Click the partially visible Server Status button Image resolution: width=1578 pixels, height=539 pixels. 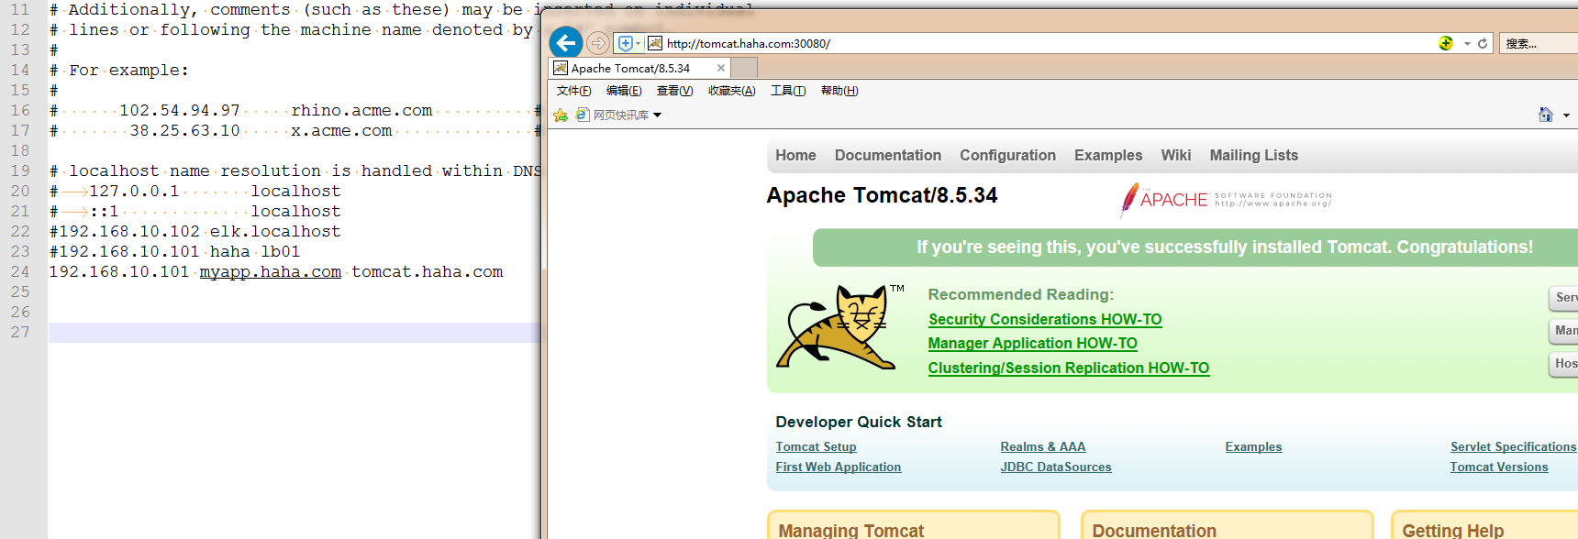tap(1563, 298)
